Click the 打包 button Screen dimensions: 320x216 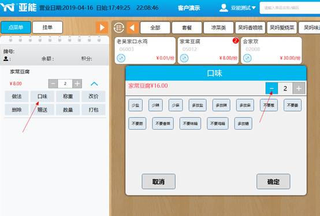coord(94,110)
